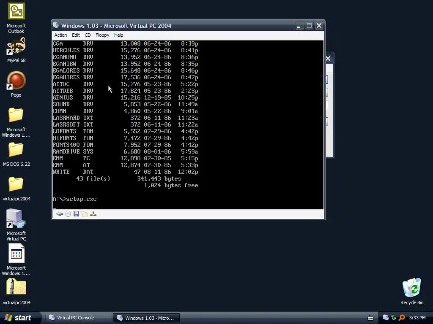
Task: Click the GENIUS DRV file row
Action: [x=125, y=97]
